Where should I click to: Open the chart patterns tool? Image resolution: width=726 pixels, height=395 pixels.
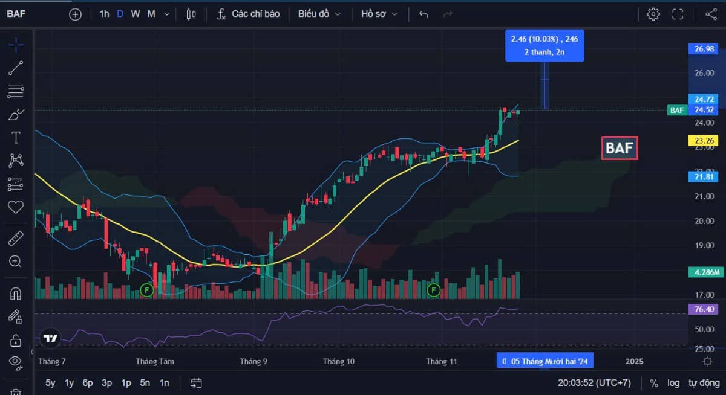click(x=16, y=161)
